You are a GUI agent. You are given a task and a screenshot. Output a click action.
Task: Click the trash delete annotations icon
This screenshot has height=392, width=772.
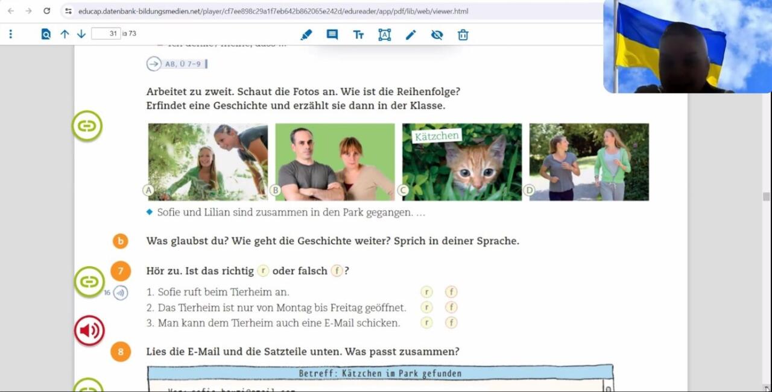point(463,35)
